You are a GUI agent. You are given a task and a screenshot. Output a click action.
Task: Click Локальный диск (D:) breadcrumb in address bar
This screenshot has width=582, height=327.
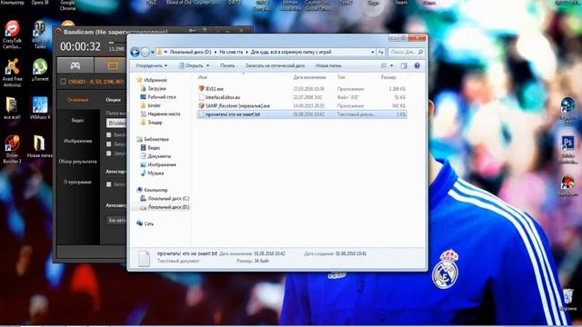coord(190,53)
